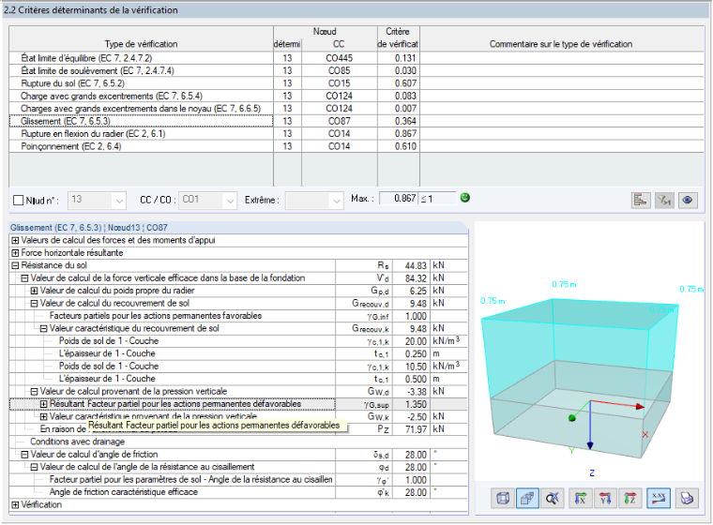
Task: Click the Z axis label in 3D view
Action: [x=592, y=473]
